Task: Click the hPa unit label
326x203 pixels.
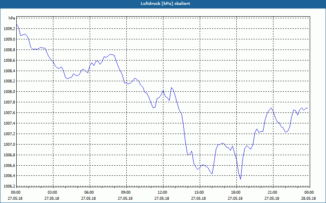Action: 12,18
